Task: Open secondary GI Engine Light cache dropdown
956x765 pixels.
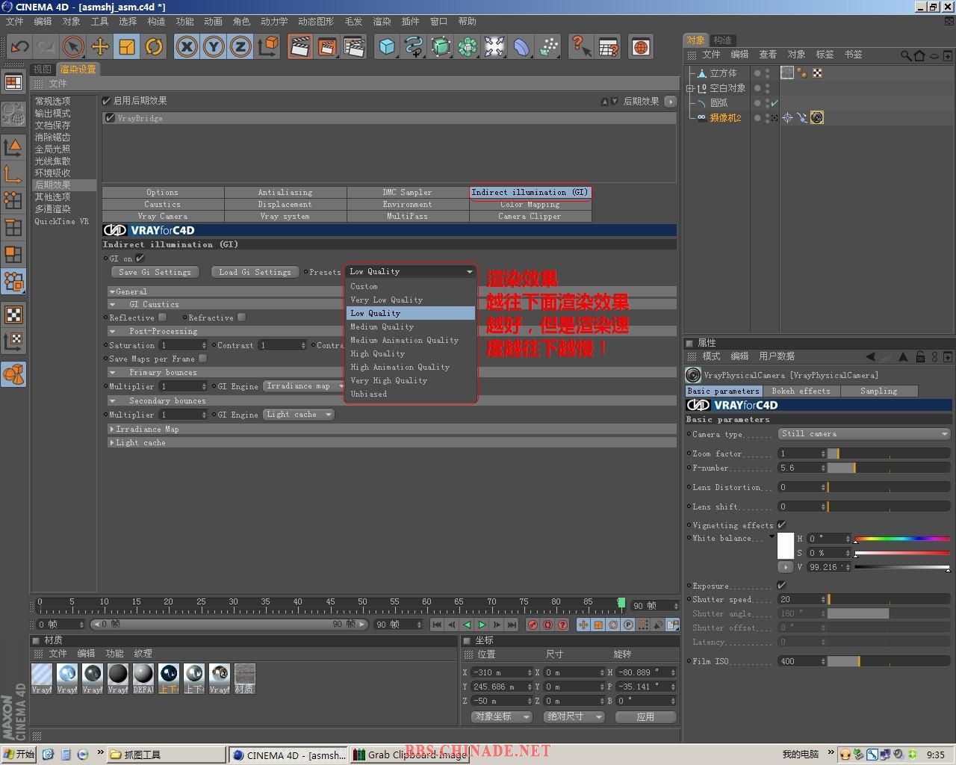Action: [x=299, y=415]
